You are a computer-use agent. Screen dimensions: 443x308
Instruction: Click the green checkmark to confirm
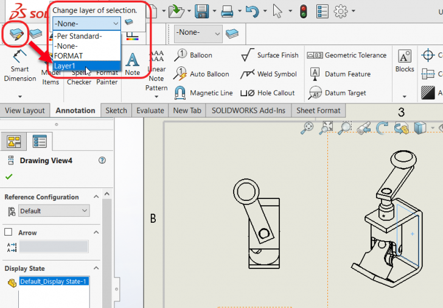pos(9,177)
